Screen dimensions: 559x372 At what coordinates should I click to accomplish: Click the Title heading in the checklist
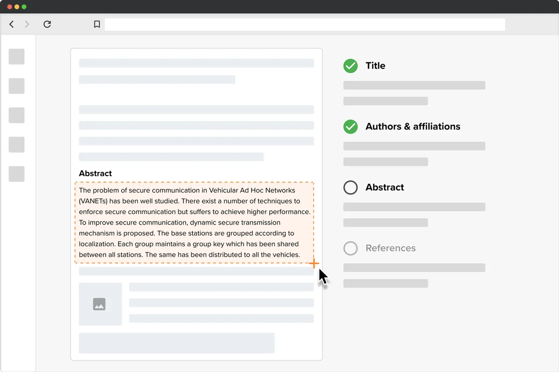click(375, 66)
